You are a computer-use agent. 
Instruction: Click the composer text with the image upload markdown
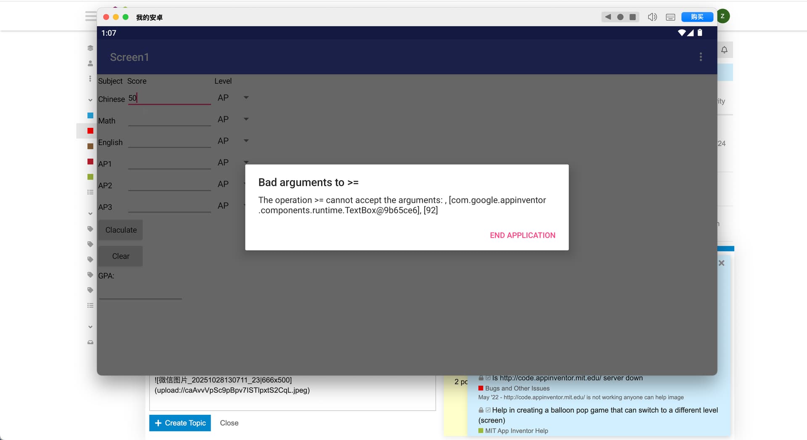(232, 385)
